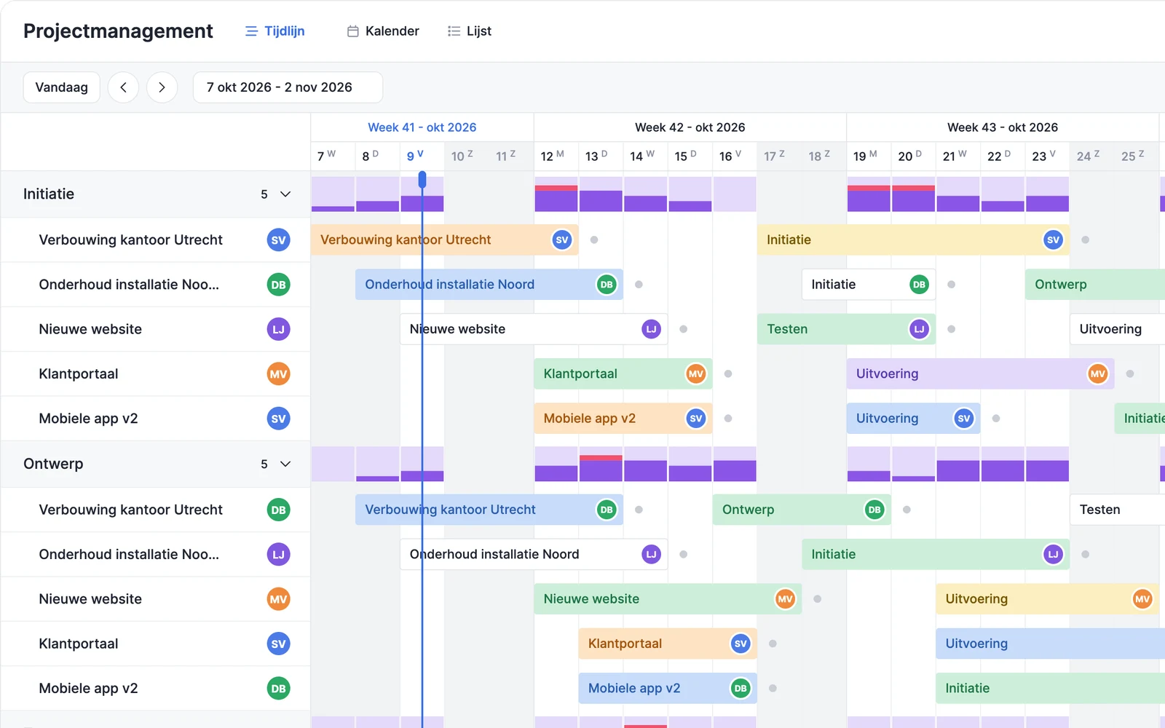Select Klantportaal row under Ontwerp
Screen dimensions: 1165x728
(155, 644)
